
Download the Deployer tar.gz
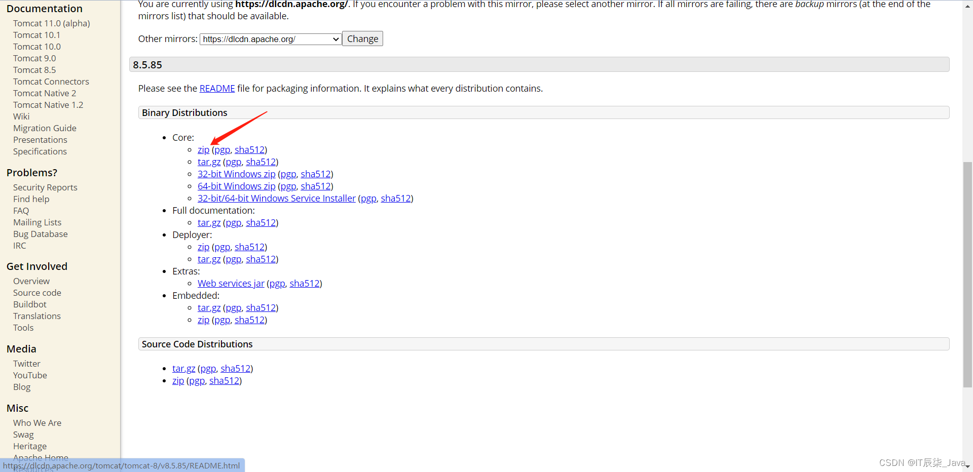209,259
